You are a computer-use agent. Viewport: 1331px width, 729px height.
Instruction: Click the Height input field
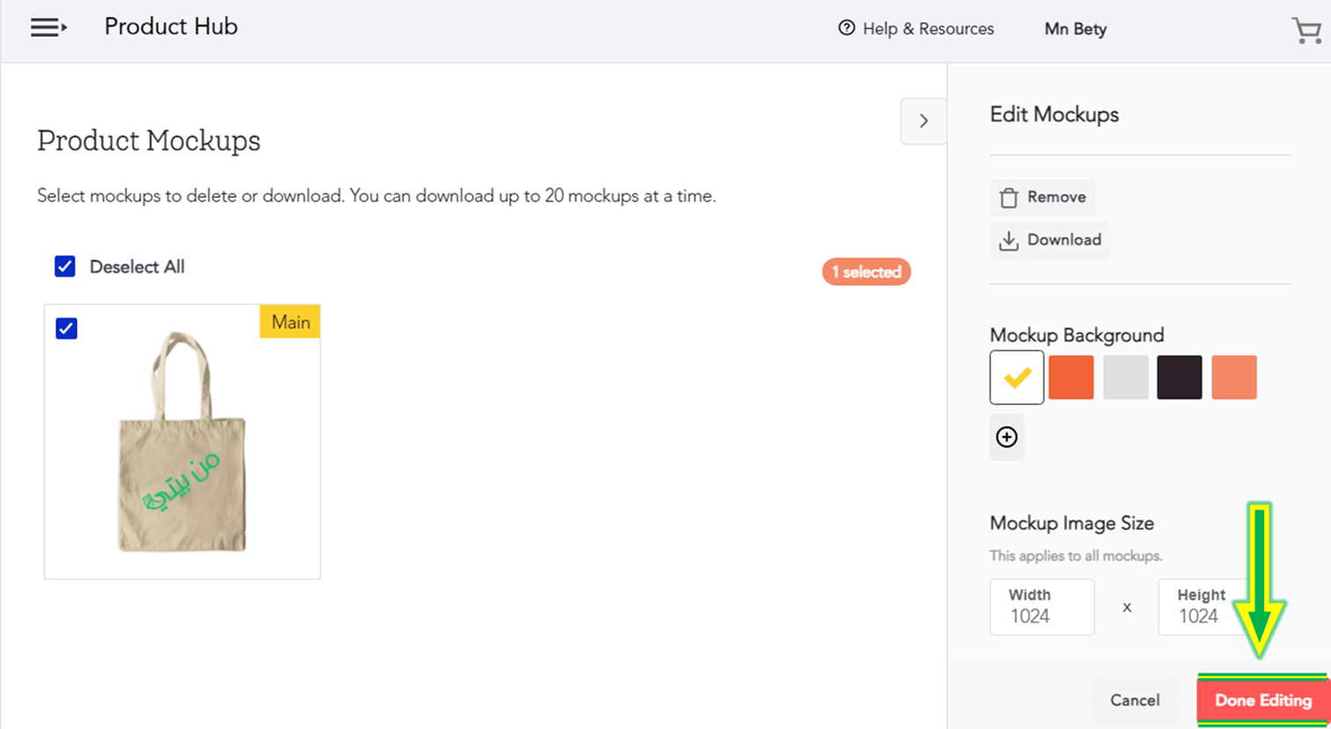click(x=1211, y=607)
